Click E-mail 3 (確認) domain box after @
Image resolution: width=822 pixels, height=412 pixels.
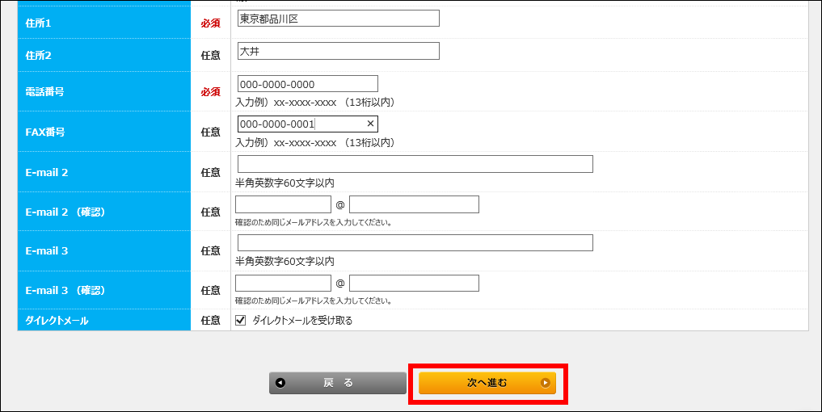click(x=414, y=283)
